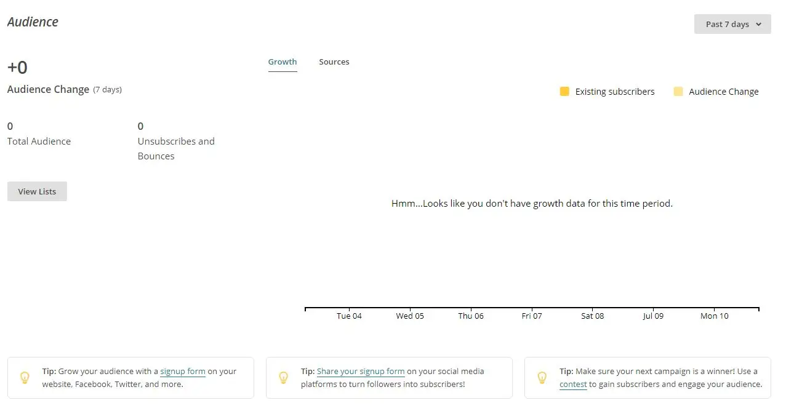Click the lightbulb icon in the grow audience tip
794x419 pixels.
[25, 377]
